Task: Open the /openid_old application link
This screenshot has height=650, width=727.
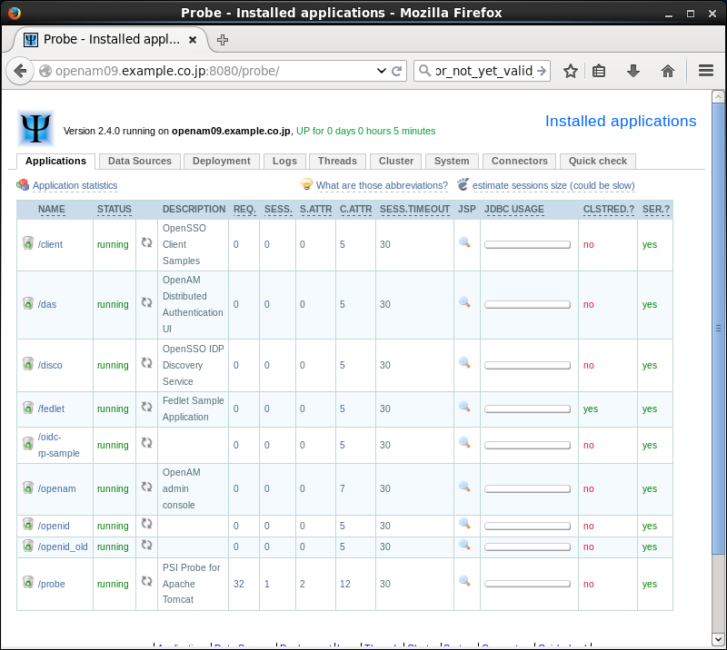Action: click(63, 547)
